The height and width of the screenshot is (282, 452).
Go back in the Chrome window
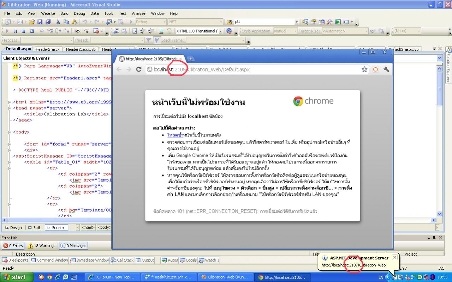tap(119, 69)
